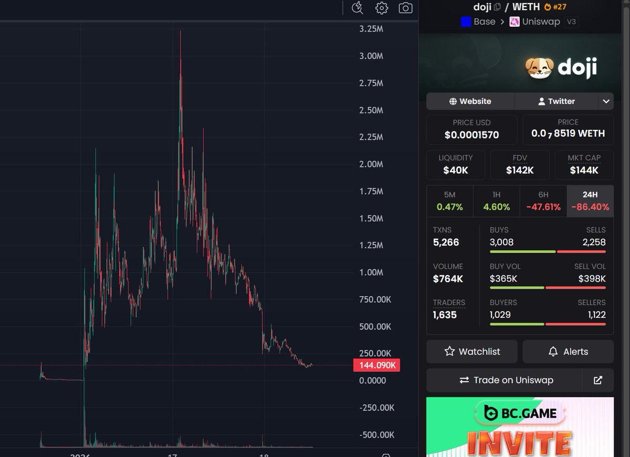The height and width of the screenshot is (457, 630).
Task: Click the 3.25M price axis label
Action: 371,29
